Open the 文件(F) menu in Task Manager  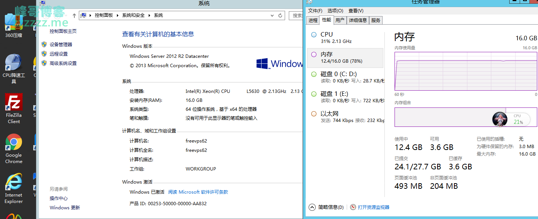pos(315,11)
